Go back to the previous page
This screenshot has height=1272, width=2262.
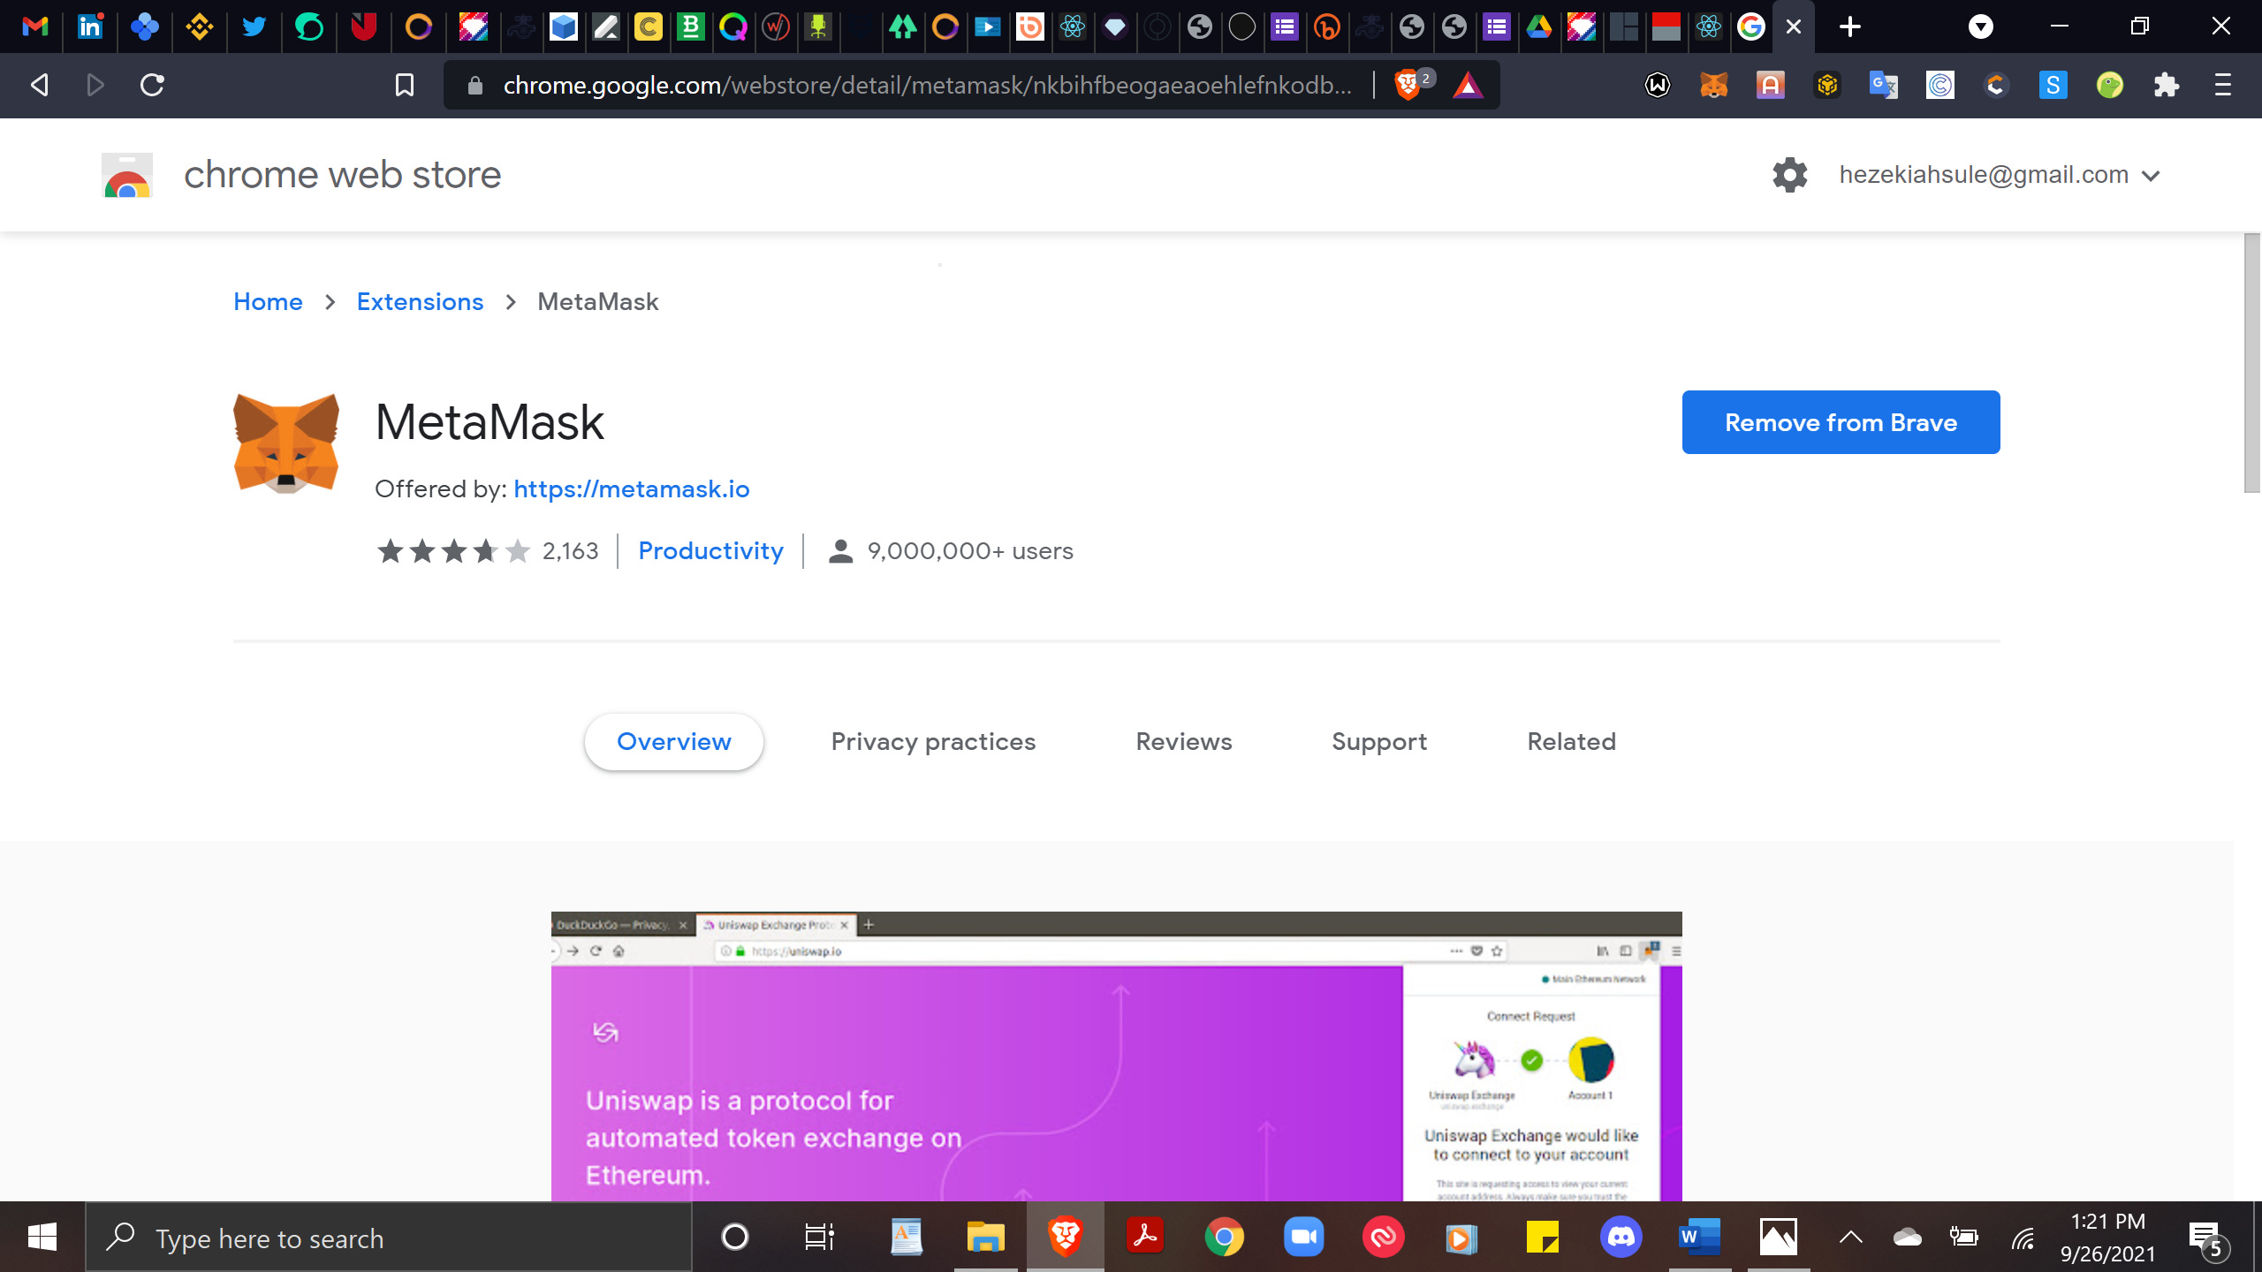click(x=39, y=86)
